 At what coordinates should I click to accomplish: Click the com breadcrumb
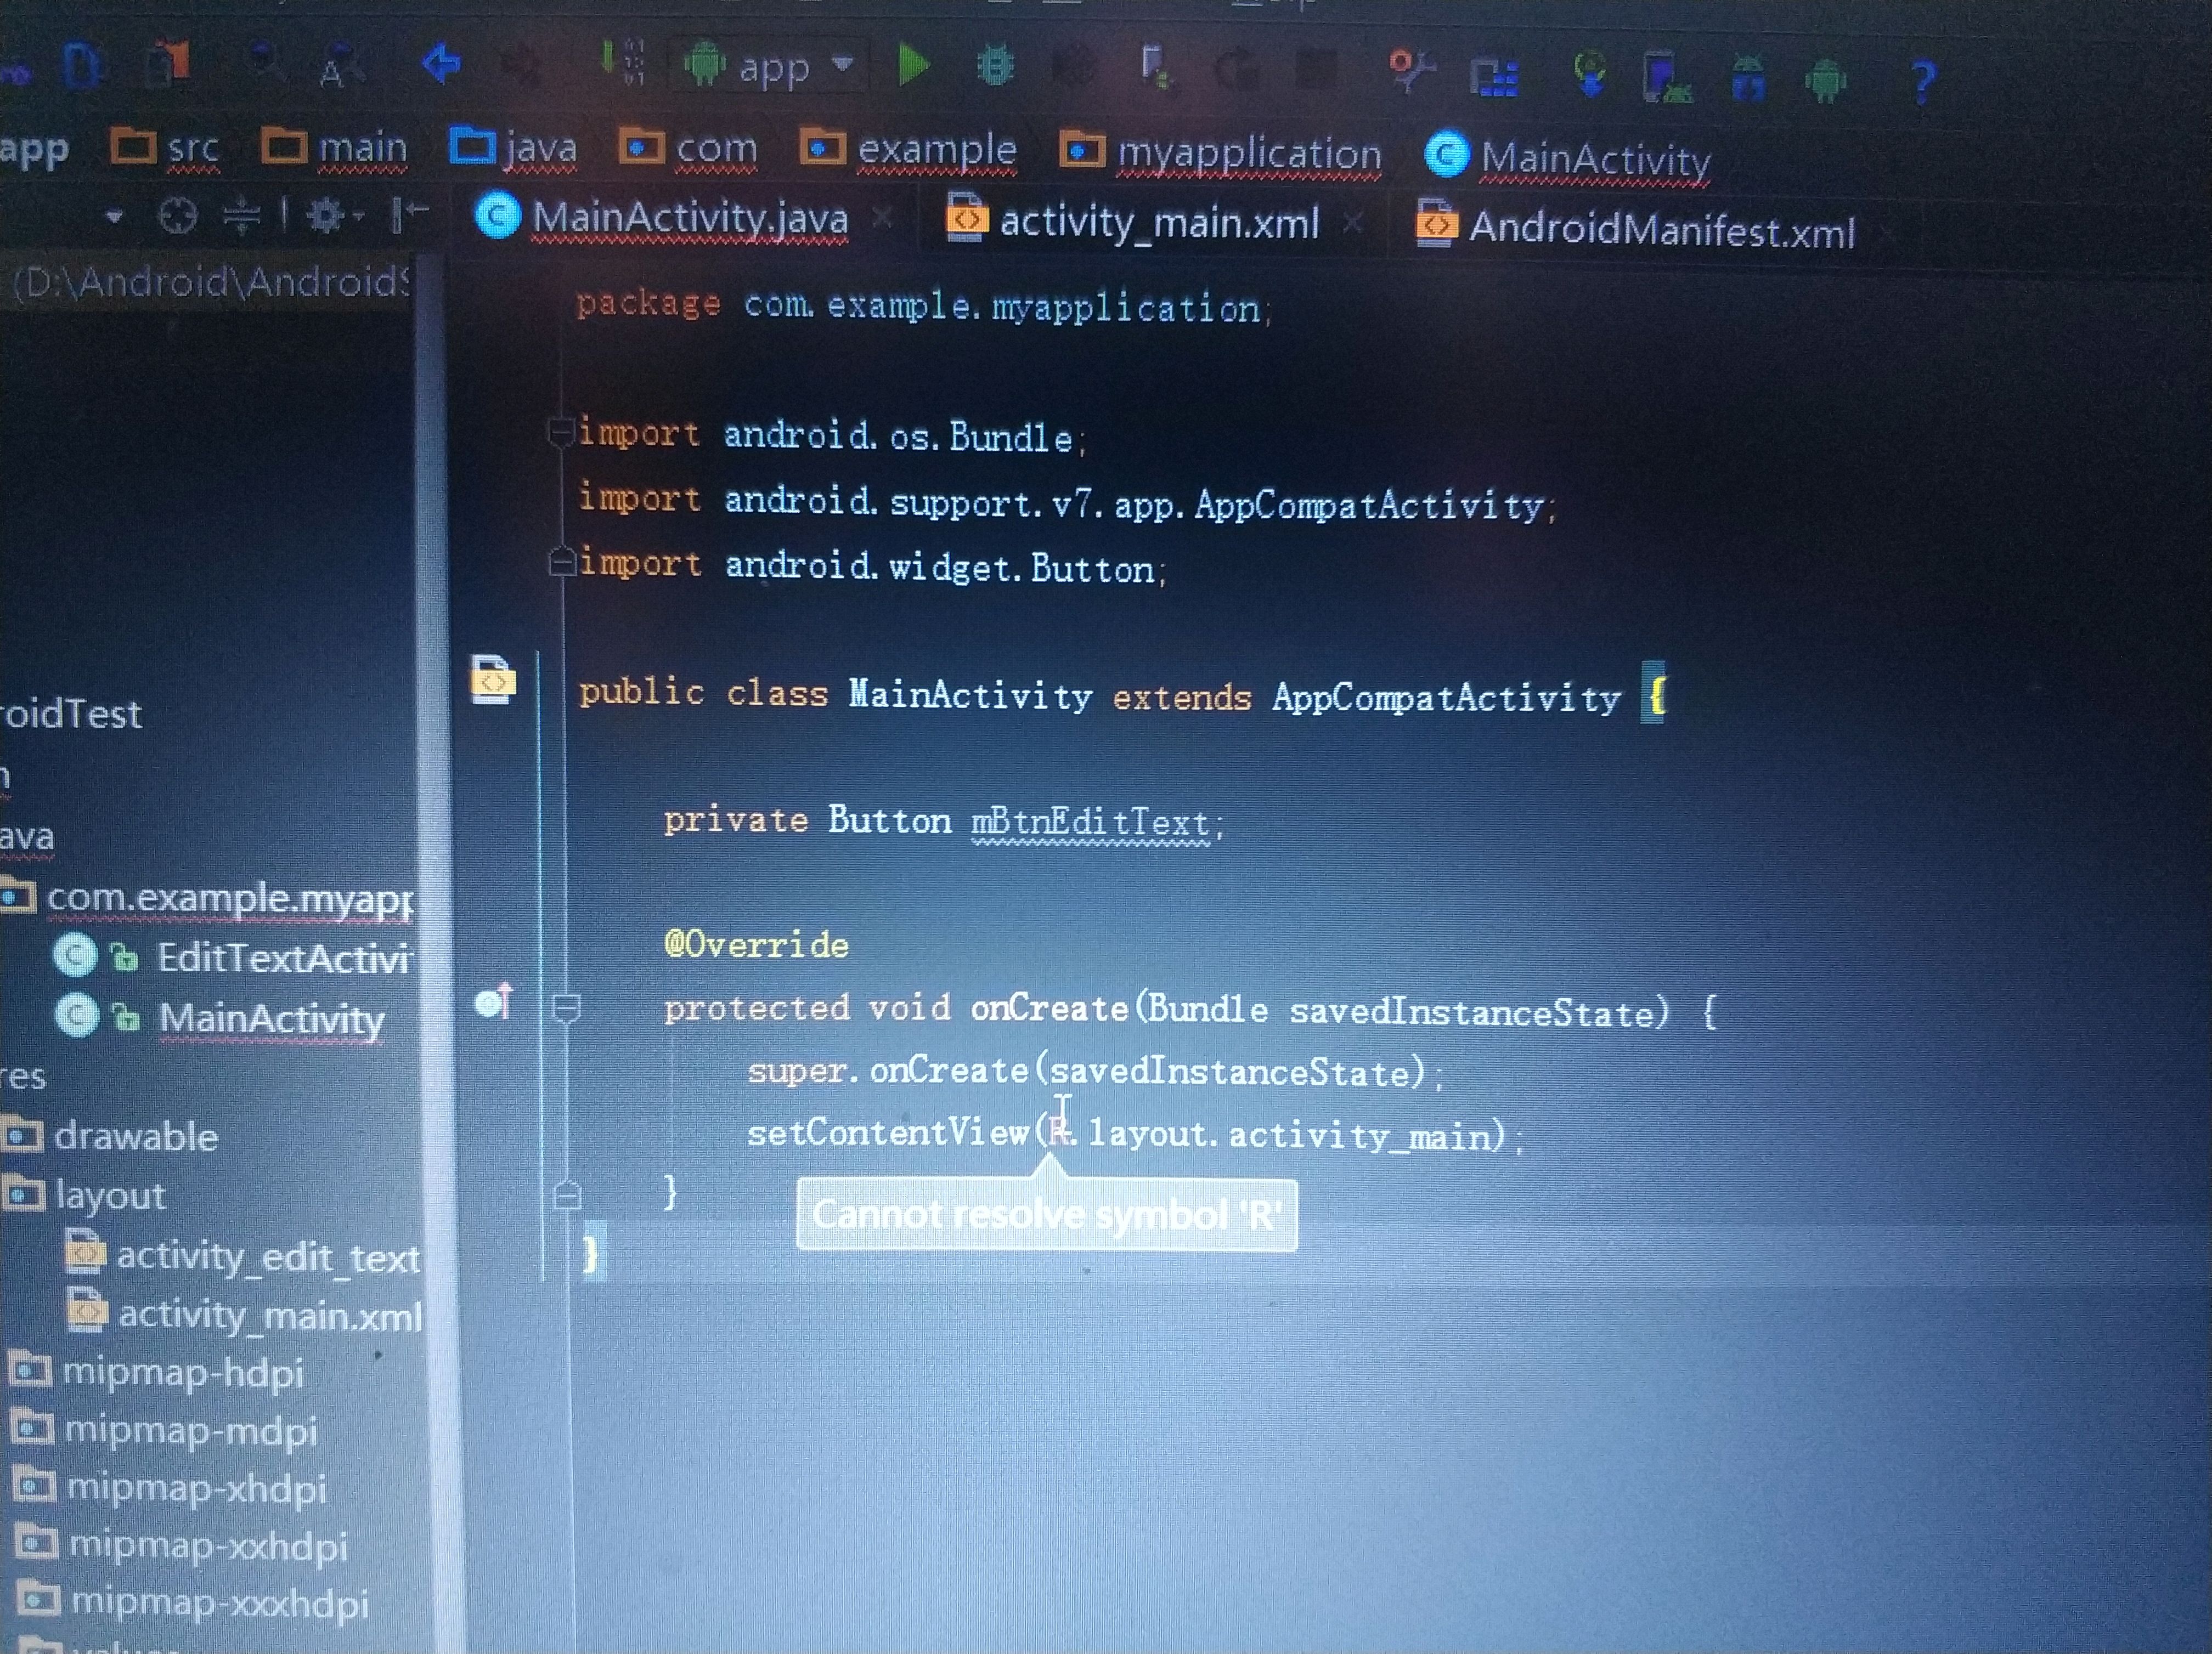(x=688, y=149)
